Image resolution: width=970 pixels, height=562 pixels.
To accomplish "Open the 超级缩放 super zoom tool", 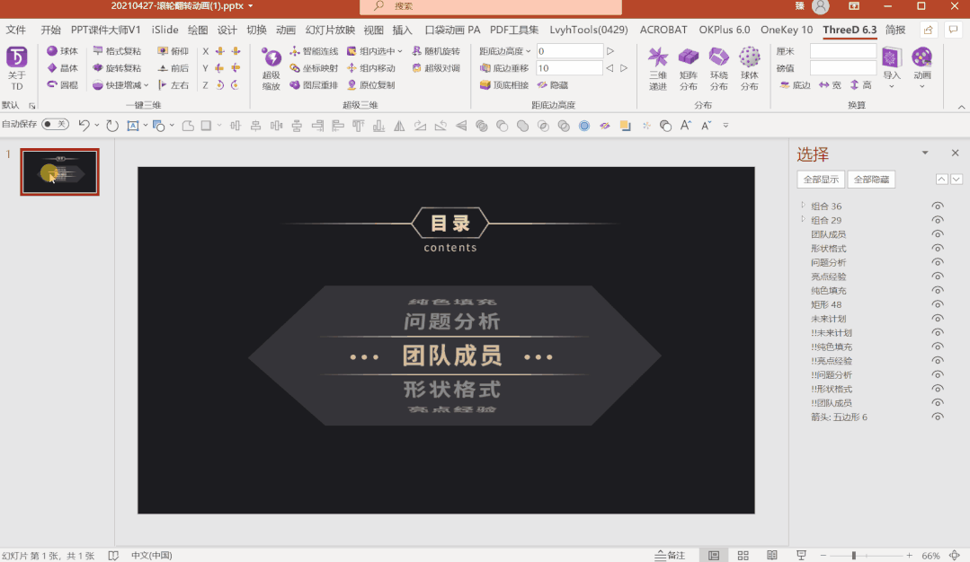I will (271, 68).
